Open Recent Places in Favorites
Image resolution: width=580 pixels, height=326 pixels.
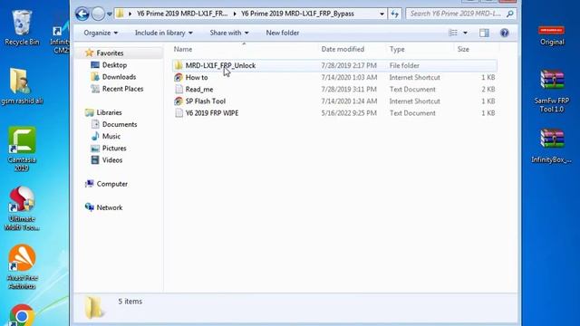click(x=122, y=89)
